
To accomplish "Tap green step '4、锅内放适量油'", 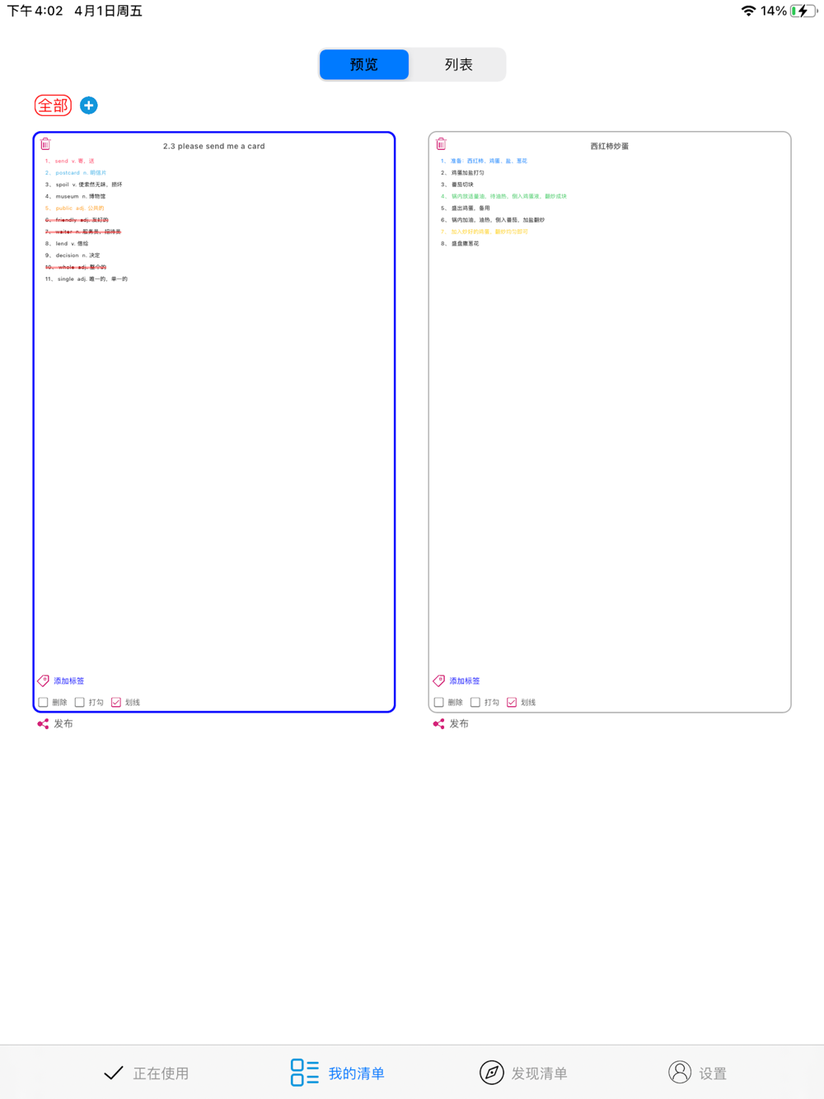I will 503,196.
